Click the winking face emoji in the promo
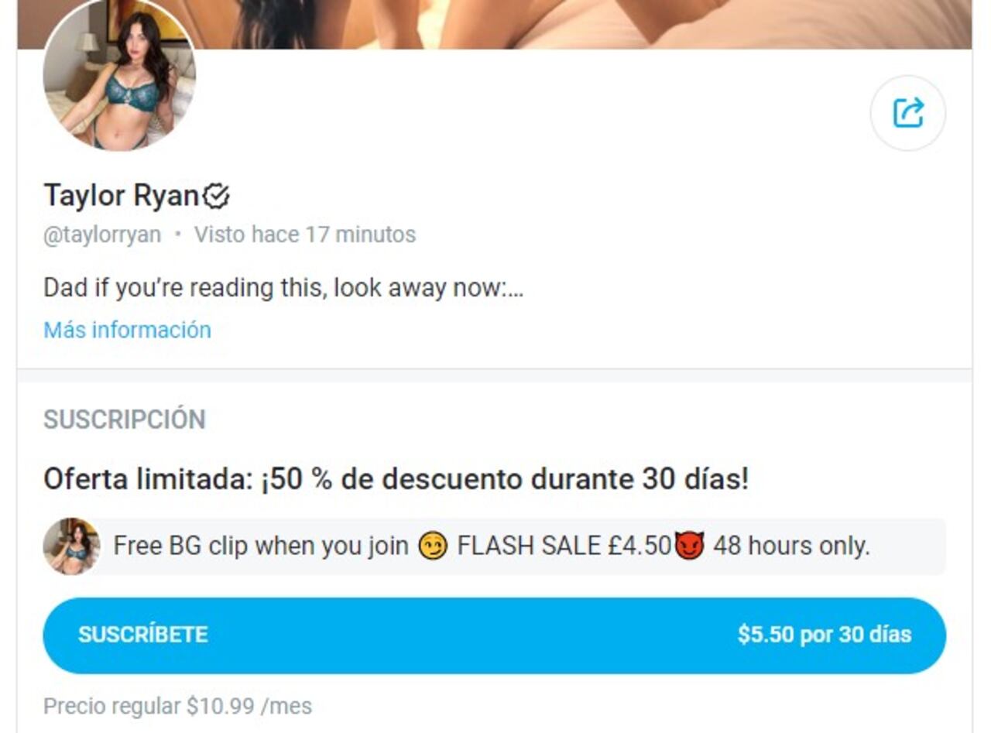The width and height of the screenshot is (991, 733). click(432, 547)
